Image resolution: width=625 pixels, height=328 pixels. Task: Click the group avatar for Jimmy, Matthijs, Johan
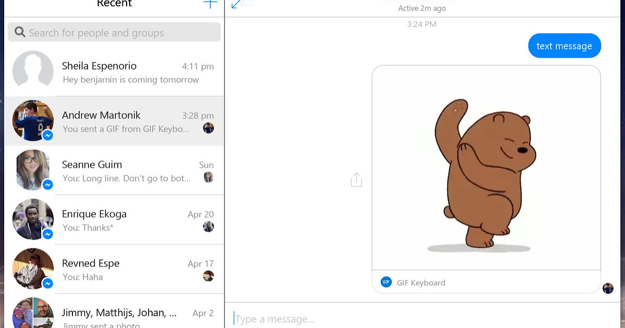[33, 313]
